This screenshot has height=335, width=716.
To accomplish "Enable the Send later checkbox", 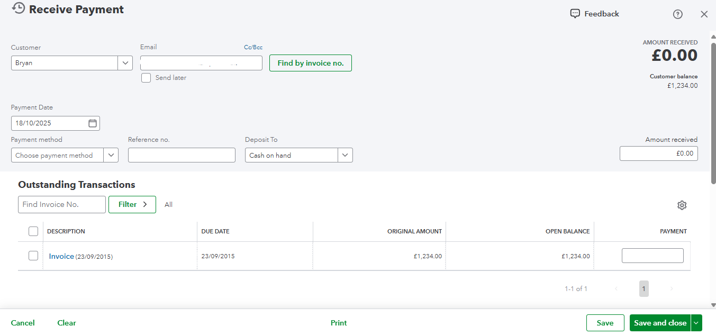I will [x=146, y=78].
